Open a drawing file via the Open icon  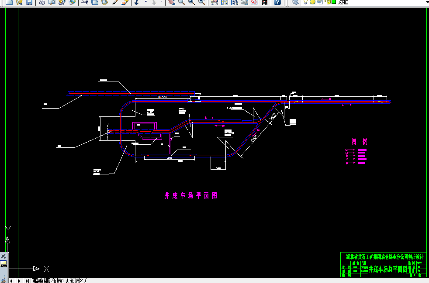[x=19, y=2]
